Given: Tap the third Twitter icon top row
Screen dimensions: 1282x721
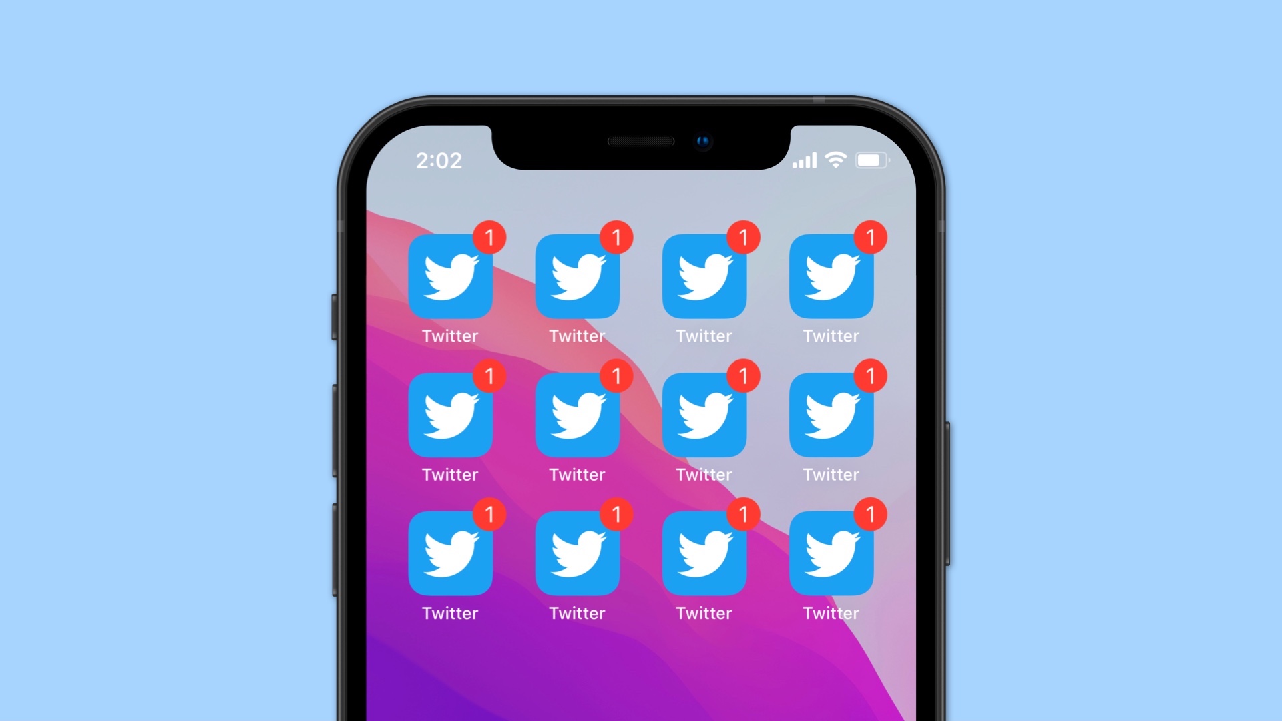Looking at the screenshot, I should click(705, 276).
